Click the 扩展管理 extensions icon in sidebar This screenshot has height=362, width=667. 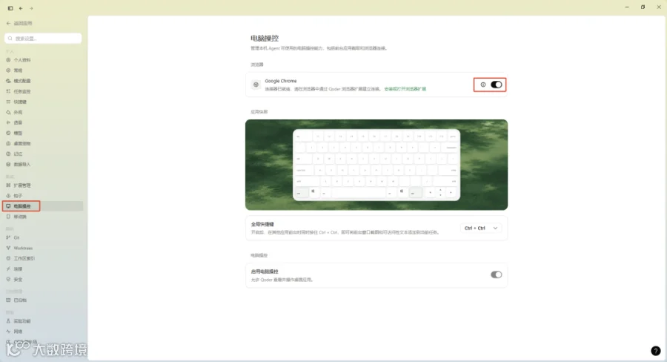[x=8, y=185]
